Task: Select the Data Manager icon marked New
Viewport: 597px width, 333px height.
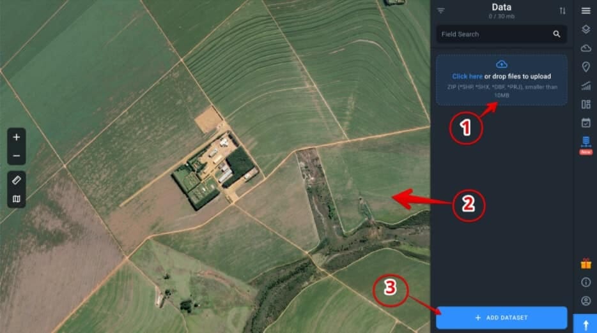Action: point(586,144)
